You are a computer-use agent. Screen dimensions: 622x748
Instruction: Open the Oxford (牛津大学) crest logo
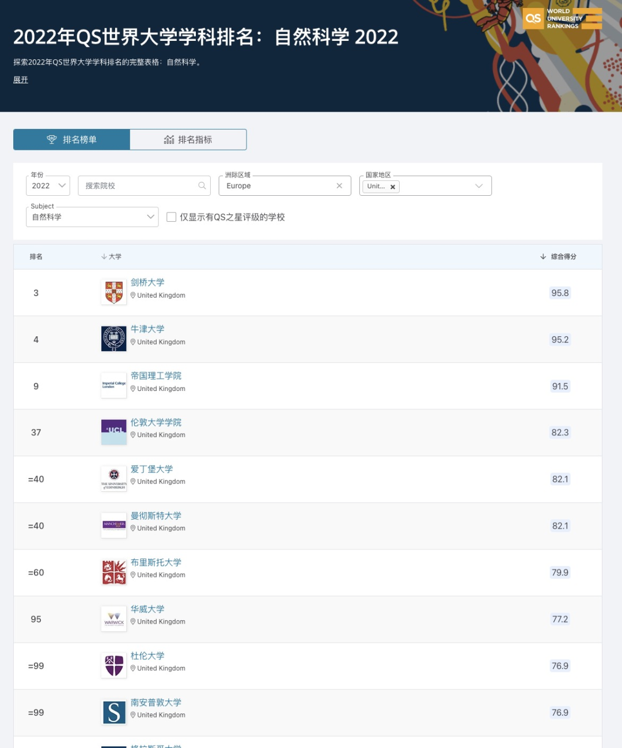(114, 339)
